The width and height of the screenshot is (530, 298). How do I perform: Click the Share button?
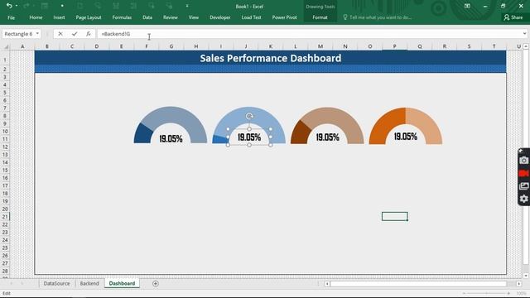click(513, 17)
